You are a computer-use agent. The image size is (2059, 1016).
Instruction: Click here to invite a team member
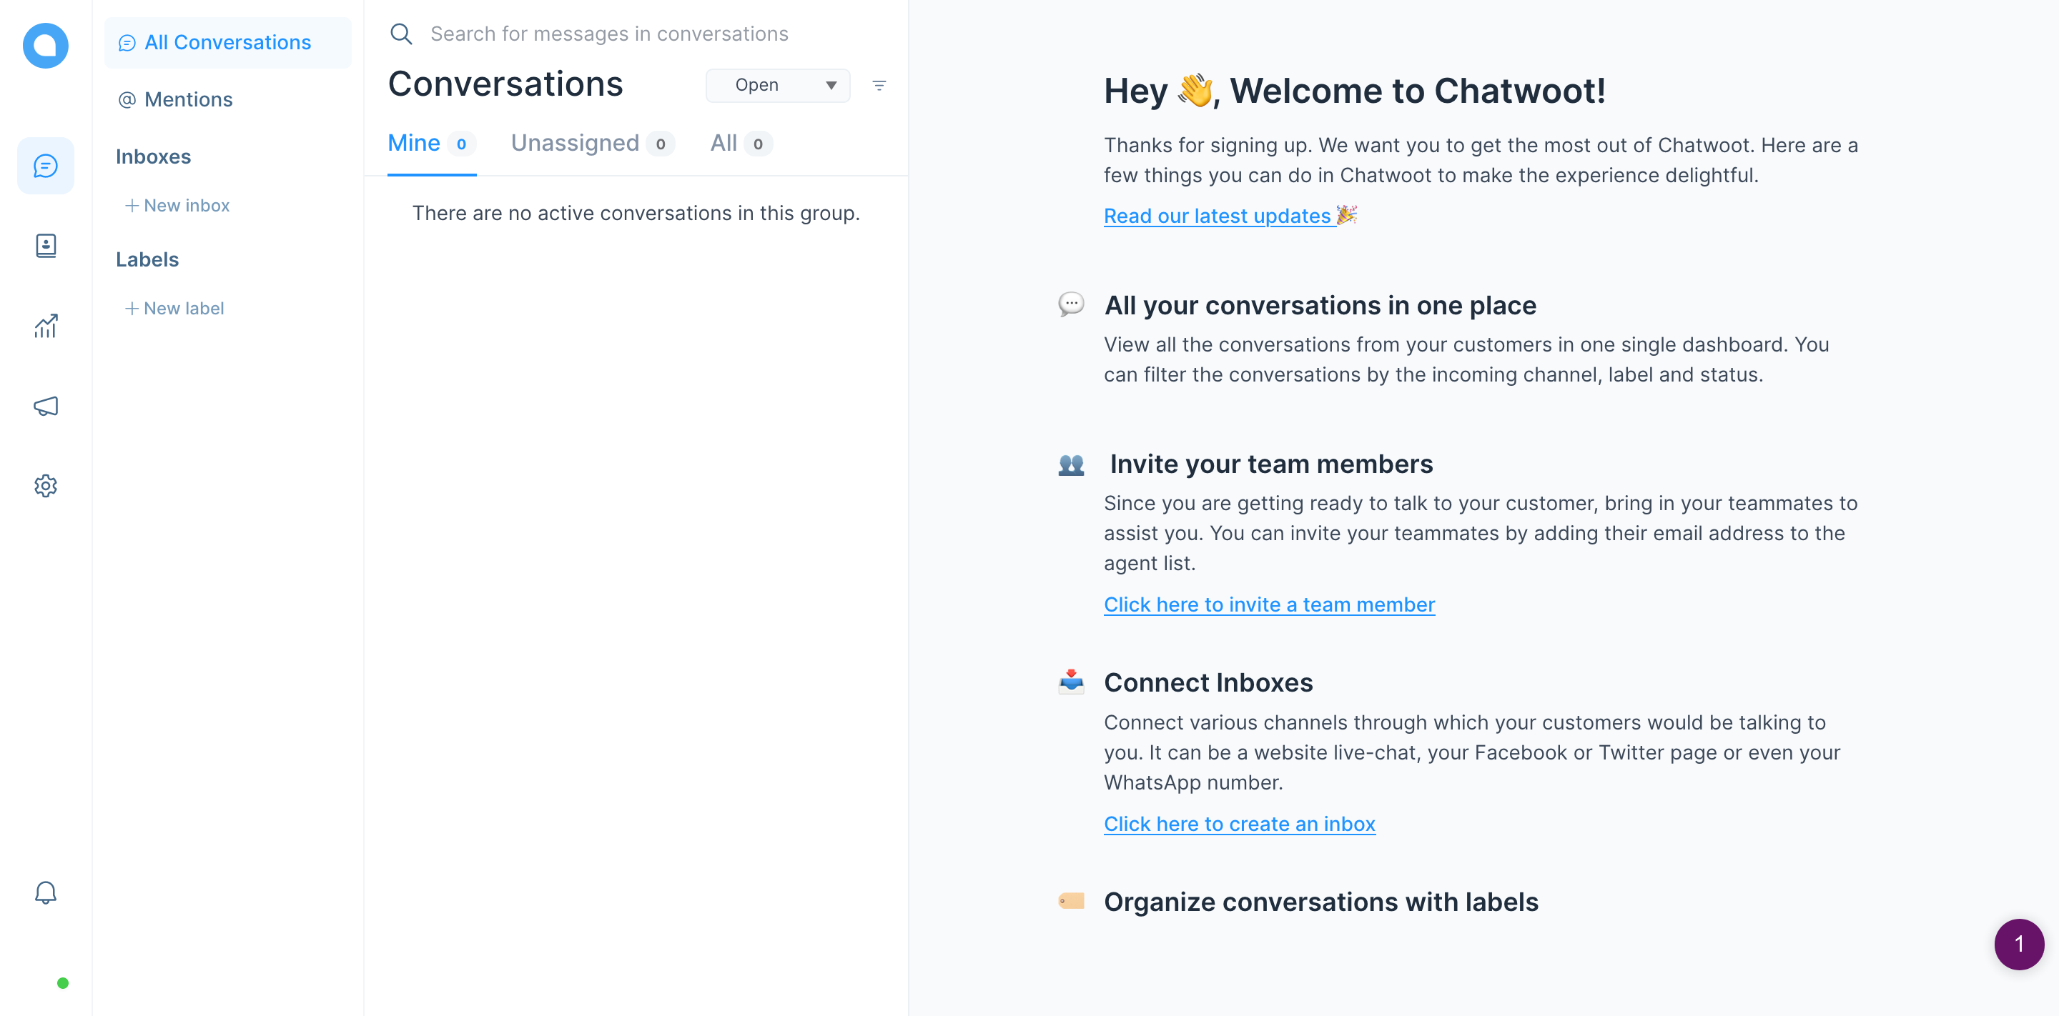[1268, 604]
